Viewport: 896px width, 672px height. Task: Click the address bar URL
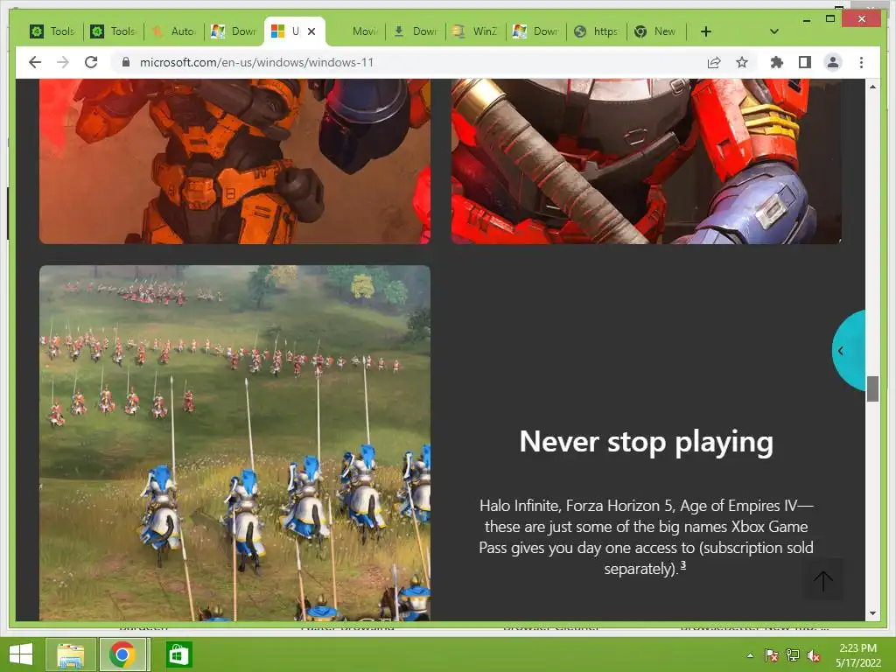point(256,62)
